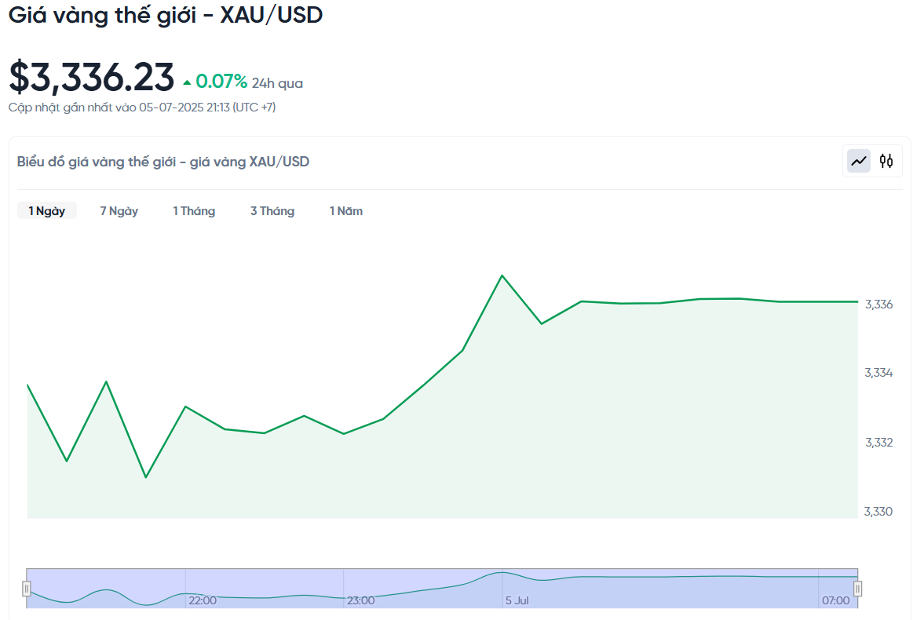913x620 pixels.
Task: Click the 5 Jul label in the navigator
Action: tap(517, 600)
